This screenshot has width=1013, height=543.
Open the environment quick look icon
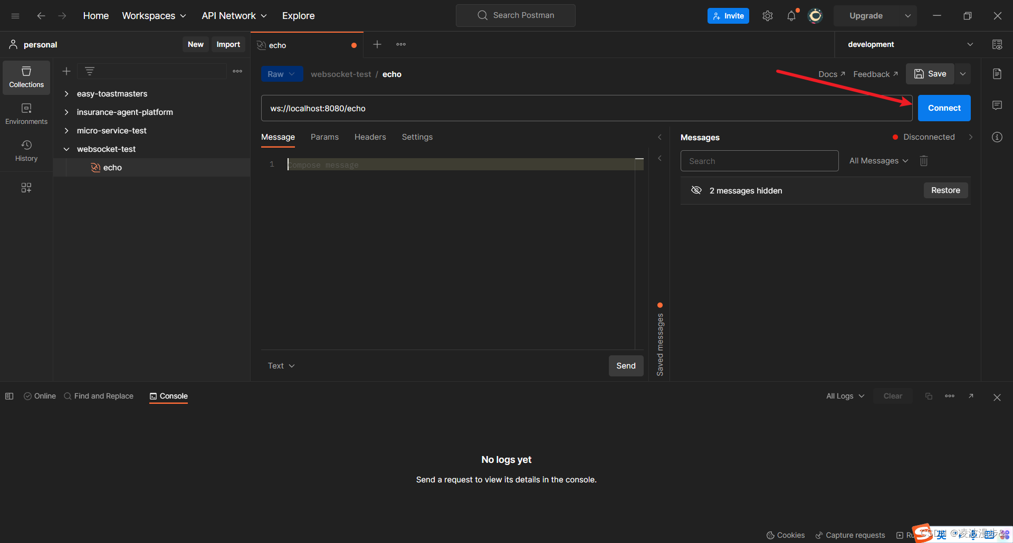[x=997, y=44]
